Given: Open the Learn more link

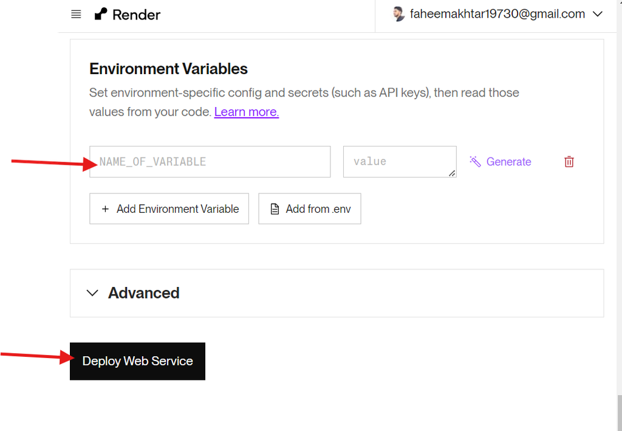Looking at the screenshot, I should point(246,112).
